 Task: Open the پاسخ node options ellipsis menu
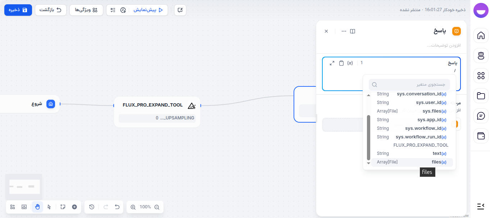pyautogui.click(x=344, y=31)
